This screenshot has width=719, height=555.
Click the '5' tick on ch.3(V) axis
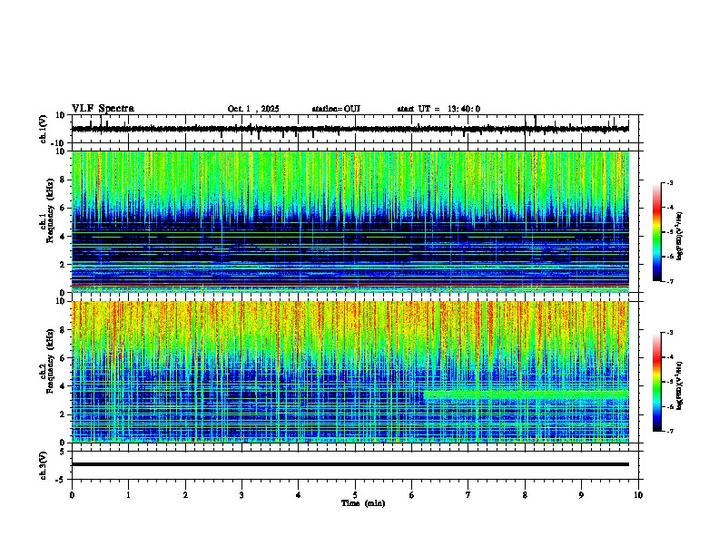(63, 451)
